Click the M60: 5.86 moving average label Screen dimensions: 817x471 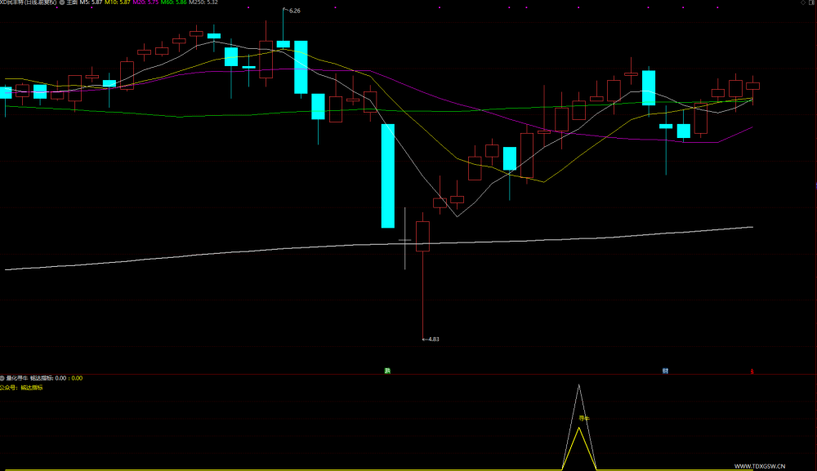pos(173,2)
